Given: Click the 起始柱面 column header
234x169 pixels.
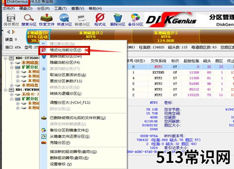Looking at the screenshot, I should [191, 61].
